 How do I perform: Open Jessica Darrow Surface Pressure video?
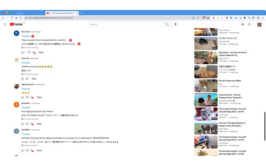(x=206, y=100)
